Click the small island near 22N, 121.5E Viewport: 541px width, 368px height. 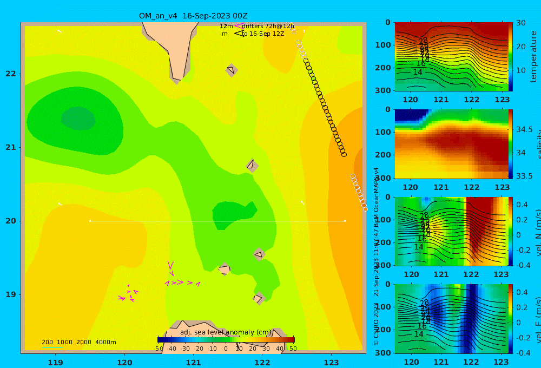231,70
